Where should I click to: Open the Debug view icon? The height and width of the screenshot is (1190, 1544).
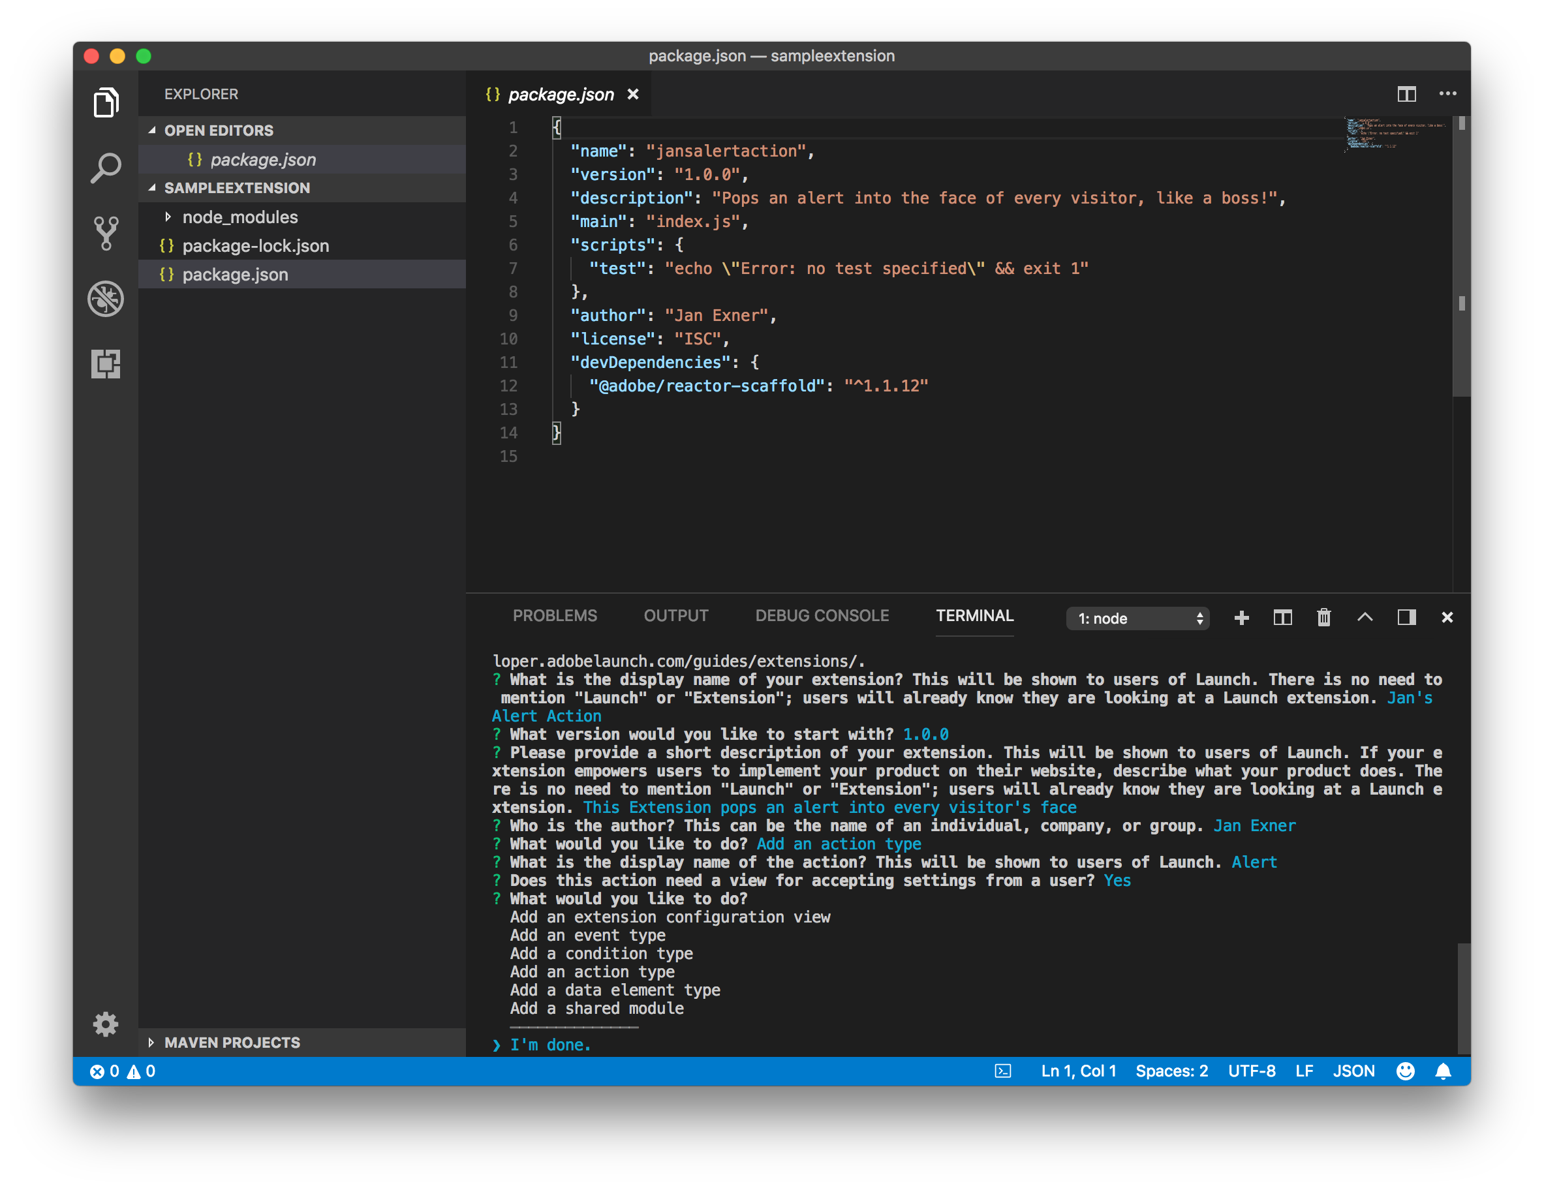point(106,299)
